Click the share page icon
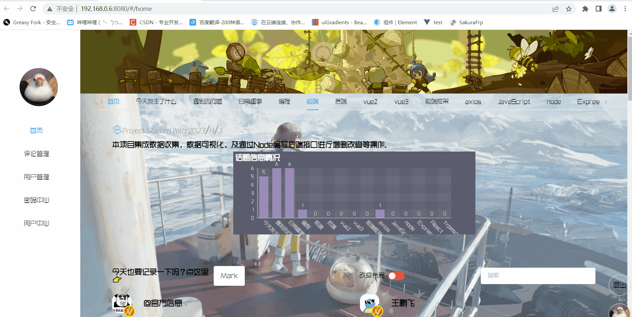The height and width of the screenshot is (317, 632). tap(555, 9)
